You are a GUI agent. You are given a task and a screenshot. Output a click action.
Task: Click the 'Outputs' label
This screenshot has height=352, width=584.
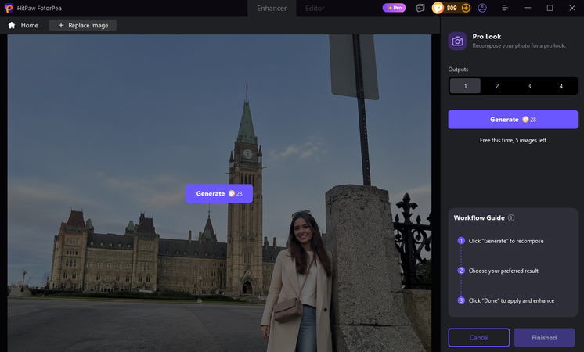click(458, 69)
